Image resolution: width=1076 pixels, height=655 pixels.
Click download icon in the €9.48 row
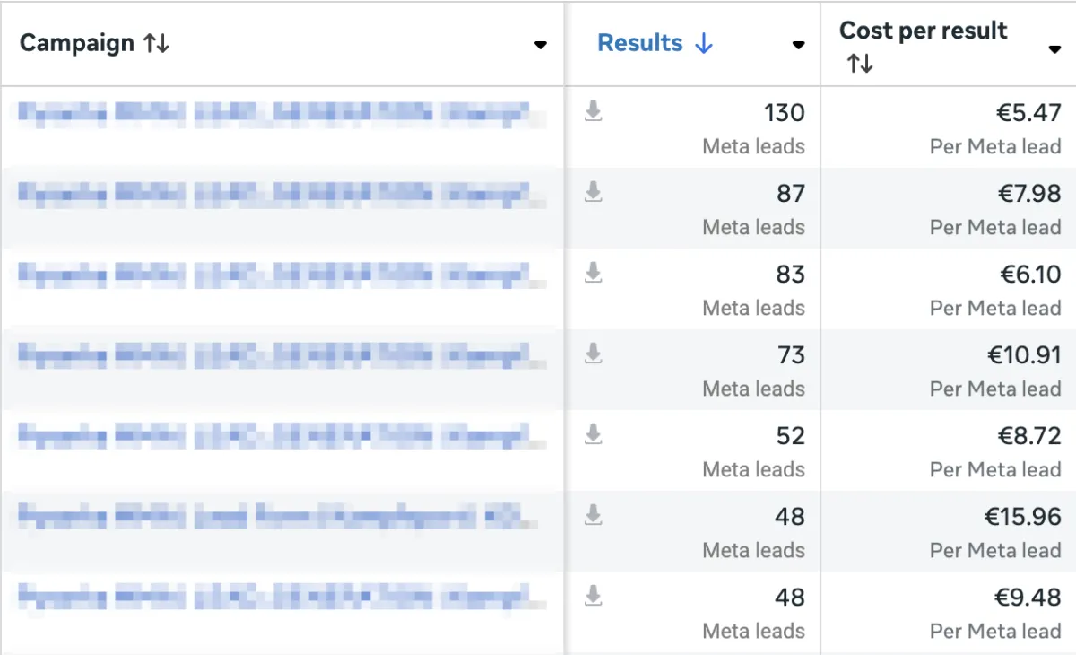(593, 596)
